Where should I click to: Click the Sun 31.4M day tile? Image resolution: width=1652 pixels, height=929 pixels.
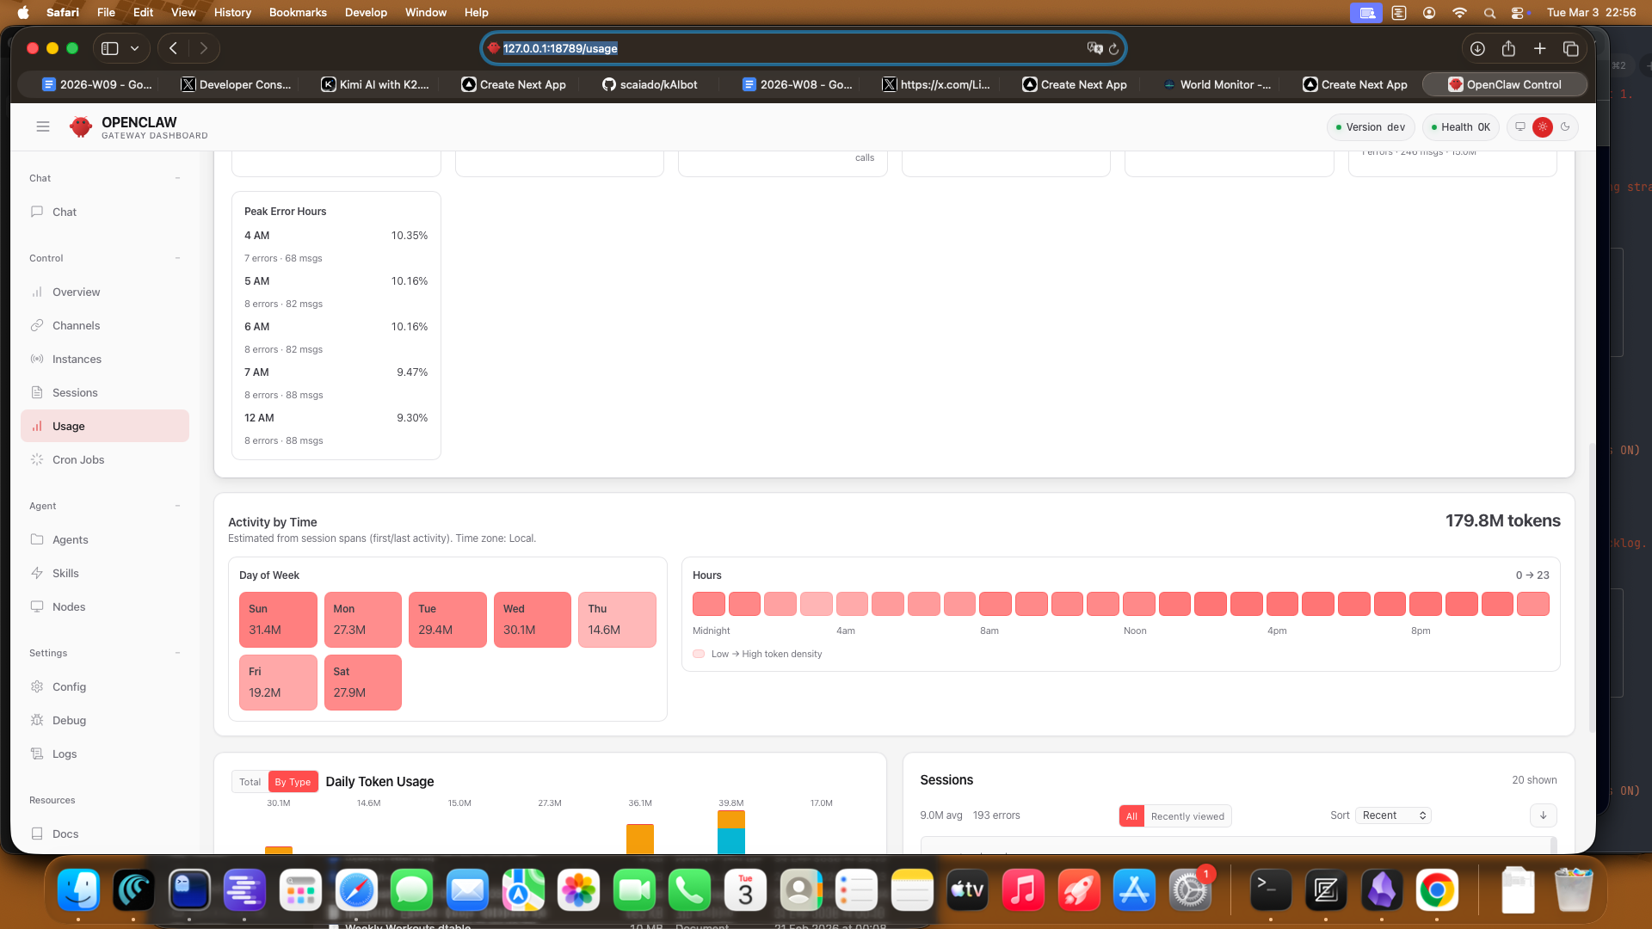pyautogui.click(x=278, y=619)
